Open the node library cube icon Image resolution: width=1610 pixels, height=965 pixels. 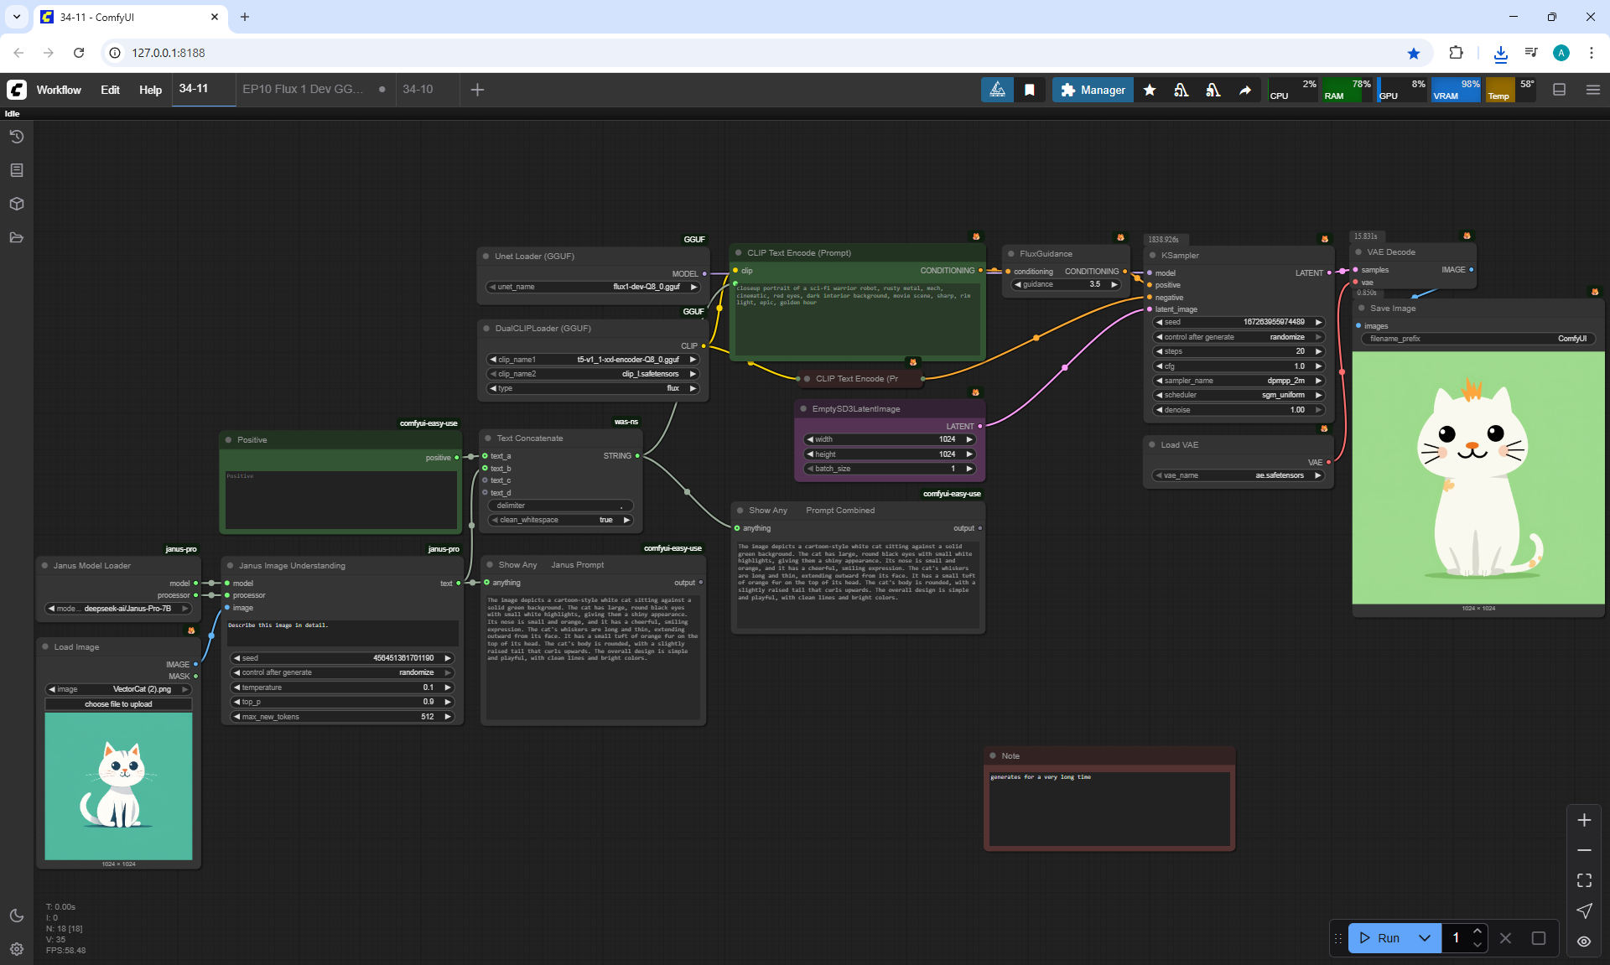[x=17, y=204]
